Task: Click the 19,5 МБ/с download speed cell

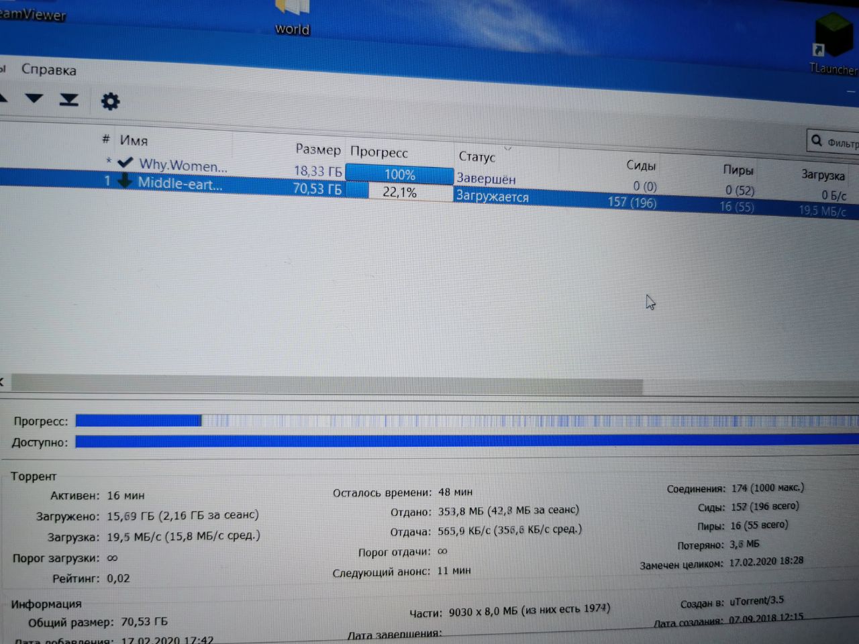Action: (822, 211)
